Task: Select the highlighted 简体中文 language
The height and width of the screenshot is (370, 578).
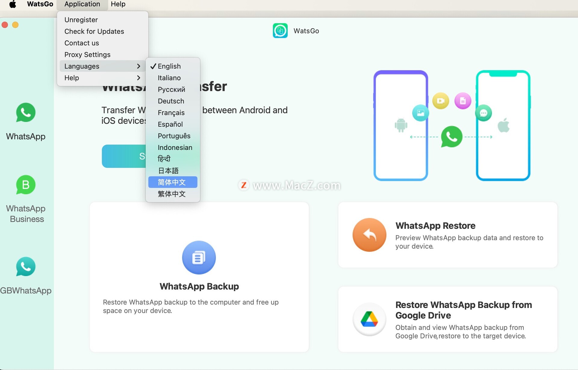Action: point(173,182)
